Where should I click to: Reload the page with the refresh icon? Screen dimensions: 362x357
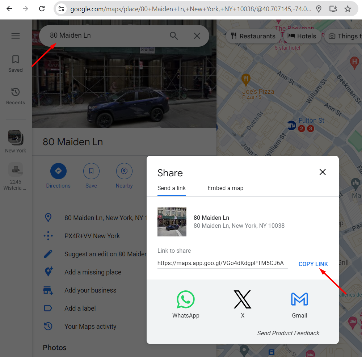(x=42, y=9)
